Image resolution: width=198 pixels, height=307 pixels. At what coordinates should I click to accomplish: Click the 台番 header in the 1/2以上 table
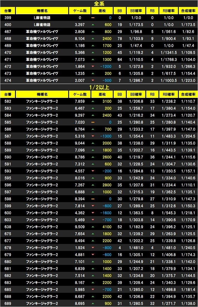8,94
